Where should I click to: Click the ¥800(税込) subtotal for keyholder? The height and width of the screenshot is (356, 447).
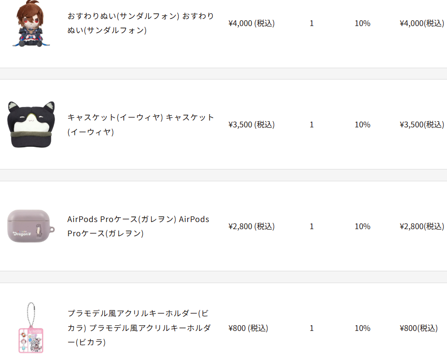[x=419, y=328]
